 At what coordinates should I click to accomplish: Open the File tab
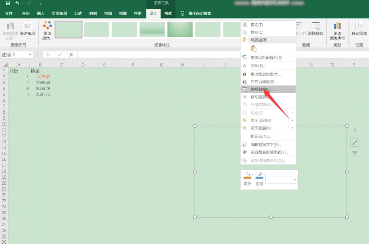9,13
